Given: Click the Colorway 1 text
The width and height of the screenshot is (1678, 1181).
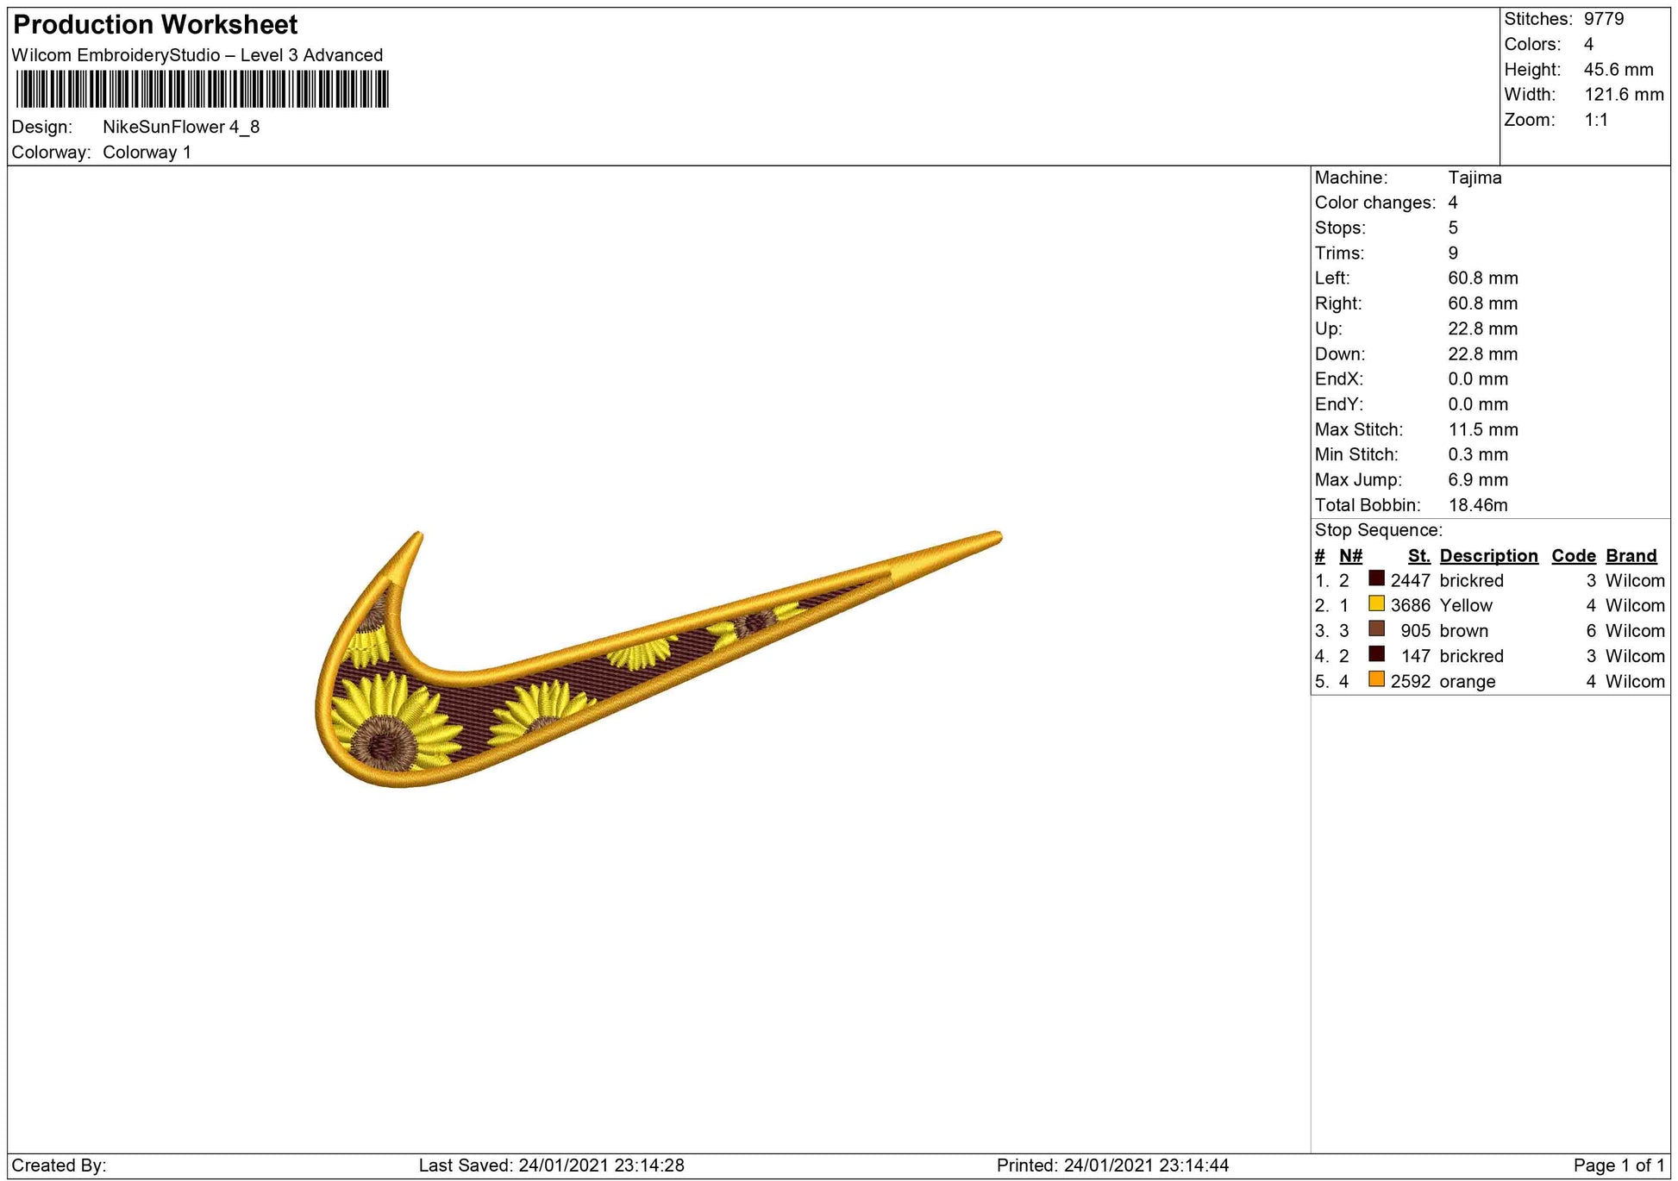Looking at the screenshot, I should coord(147,153).
